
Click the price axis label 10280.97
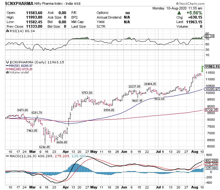click(212, 89)
